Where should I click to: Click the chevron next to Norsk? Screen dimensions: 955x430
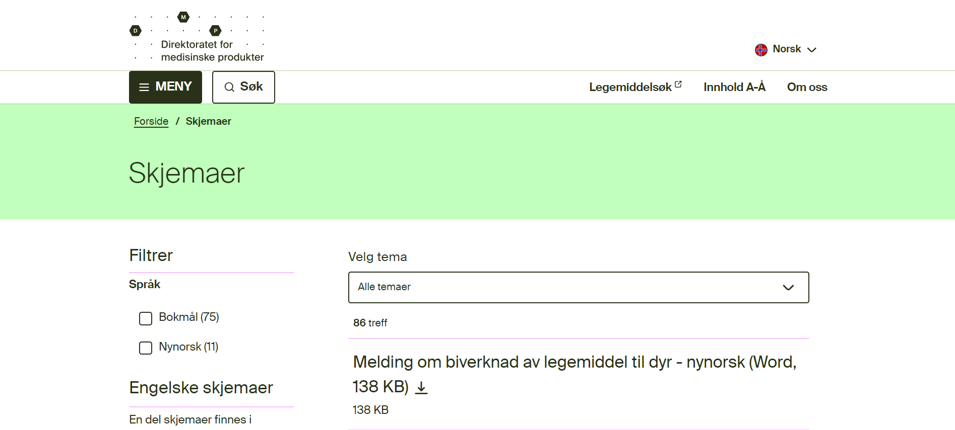[812, 50]
